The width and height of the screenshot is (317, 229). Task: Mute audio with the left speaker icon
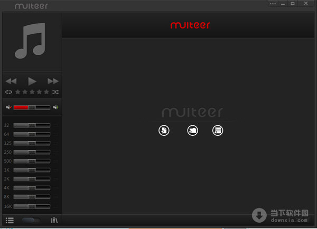tap(8, 107)
